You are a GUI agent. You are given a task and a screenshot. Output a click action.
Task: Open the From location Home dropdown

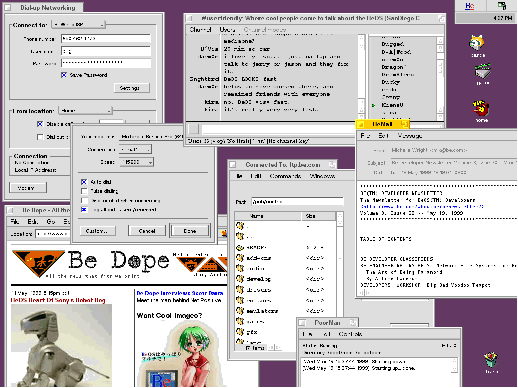[x=85, y=110]
